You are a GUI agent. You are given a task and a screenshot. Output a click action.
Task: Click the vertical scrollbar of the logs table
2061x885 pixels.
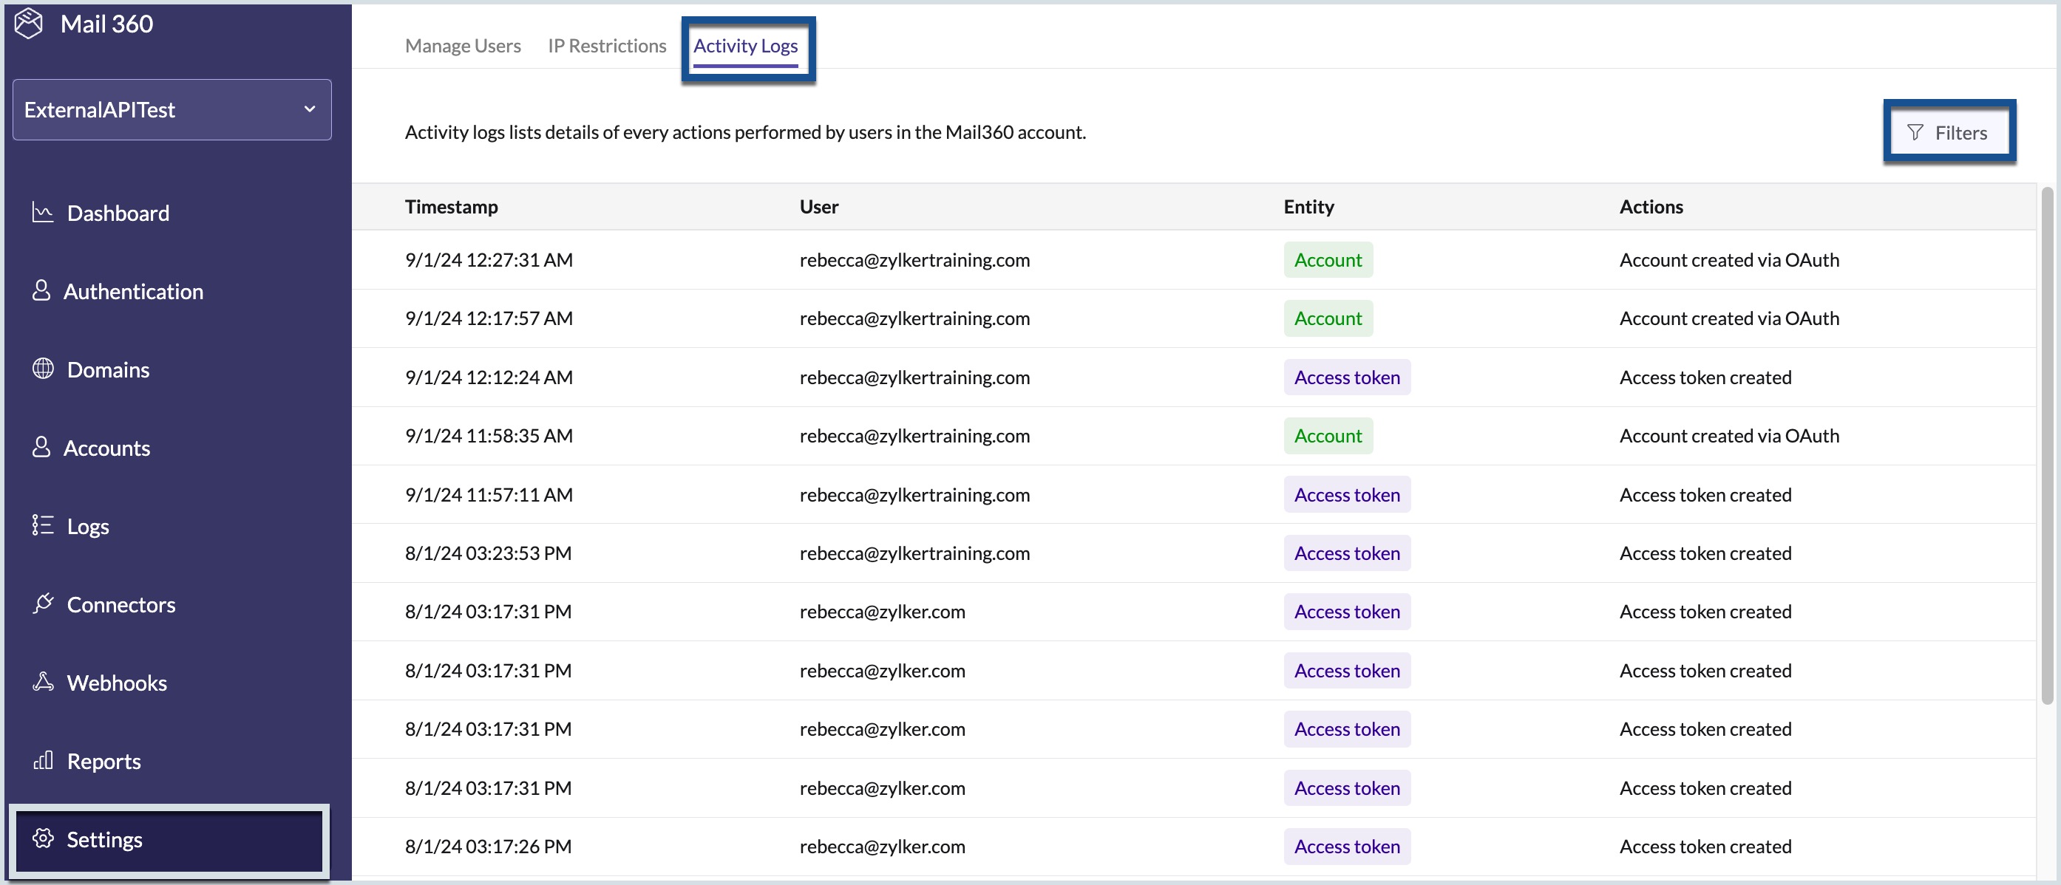(x=2047, y=445)
